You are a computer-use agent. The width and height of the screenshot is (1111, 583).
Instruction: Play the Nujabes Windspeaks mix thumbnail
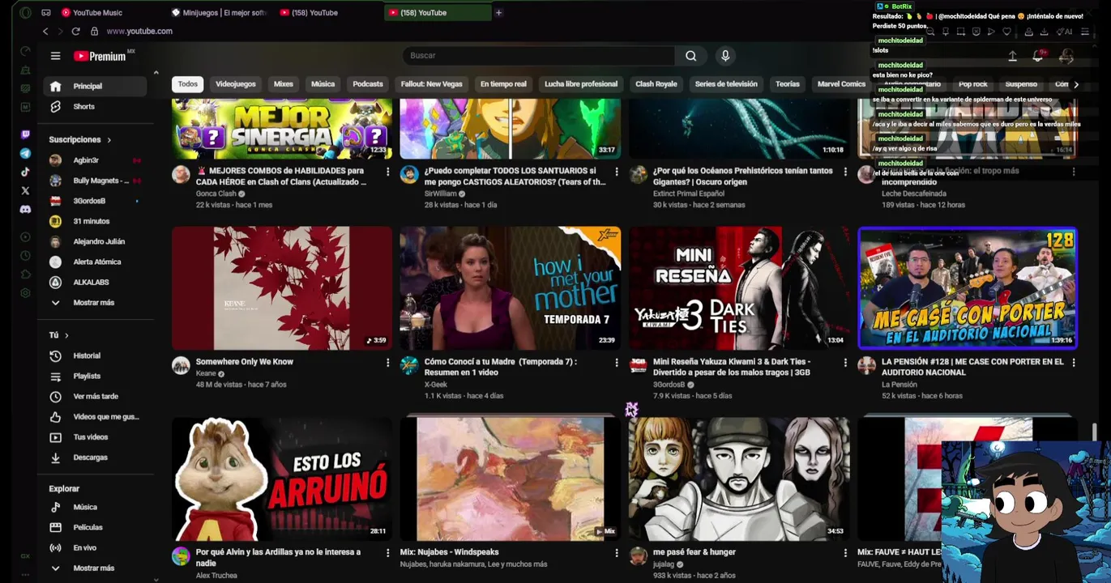511,479
